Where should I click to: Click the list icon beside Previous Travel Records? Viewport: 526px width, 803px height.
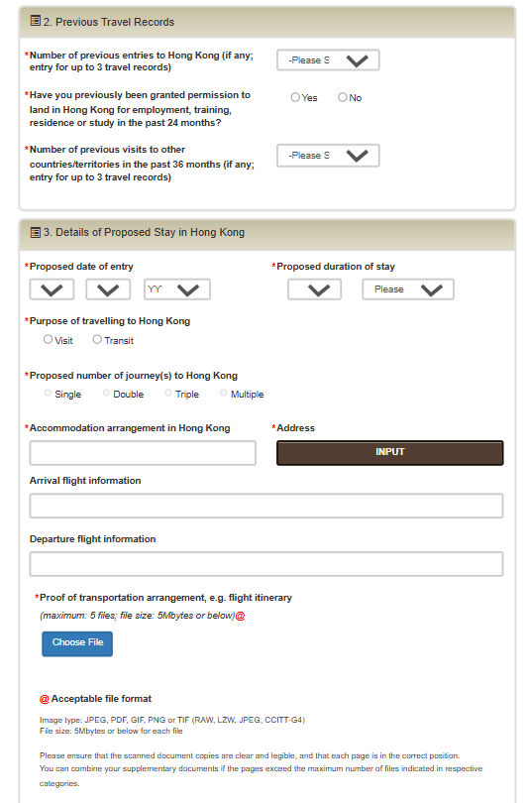click(x=36, y=21)
